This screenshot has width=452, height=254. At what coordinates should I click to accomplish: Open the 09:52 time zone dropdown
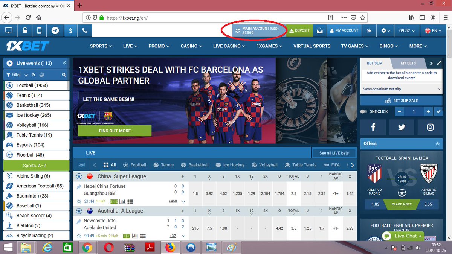click(407, 30)
